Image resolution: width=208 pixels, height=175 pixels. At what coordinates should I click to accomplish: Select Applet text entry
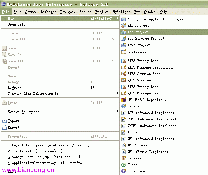pos(133,132)
